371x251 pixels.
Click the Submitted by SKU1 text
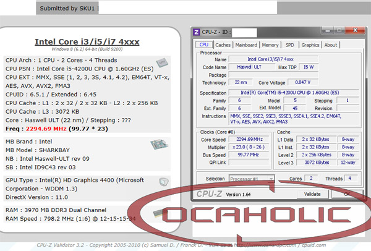click(x=67, y=9)
